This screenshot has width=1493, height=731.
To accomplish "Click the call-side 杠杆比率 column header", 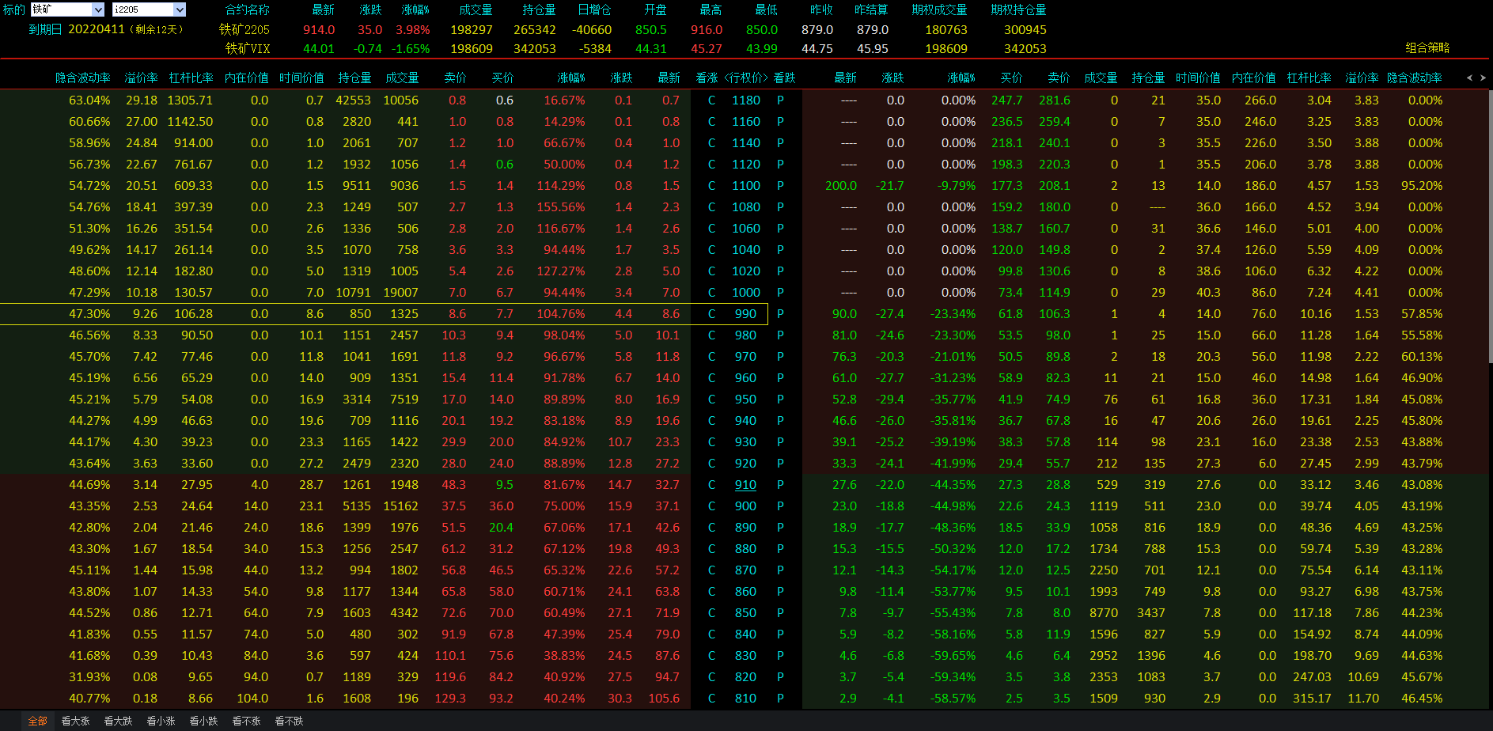I will pyautogui.click(x=191, y=78).
